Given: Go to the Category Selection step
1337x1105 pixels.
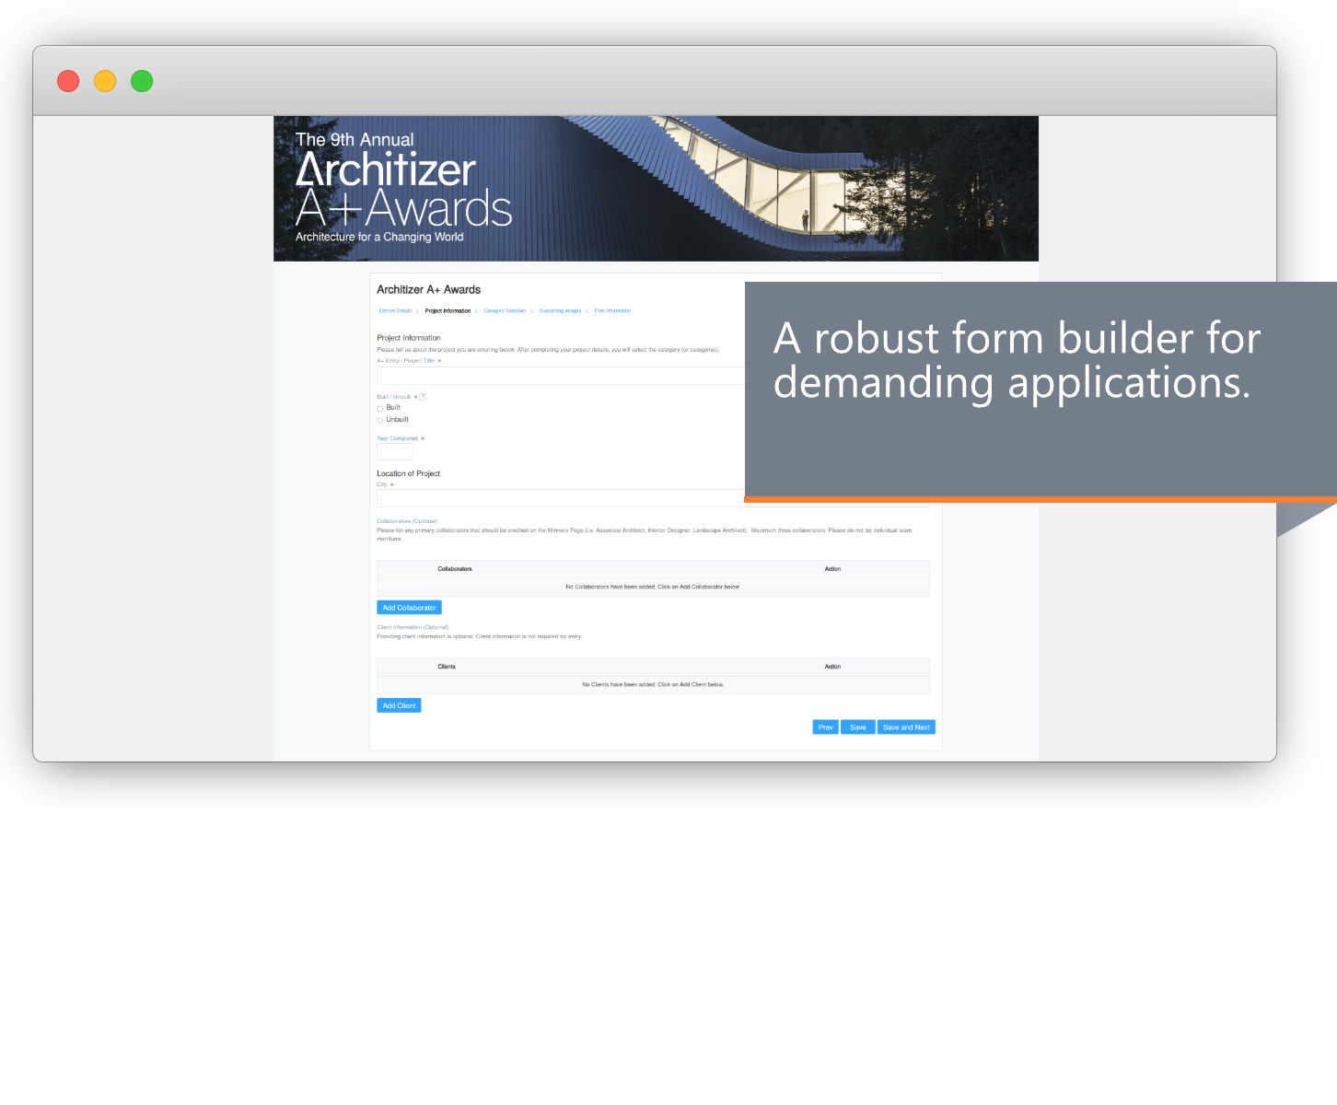Looking at the screenshot, I should (x=505, y=311).
